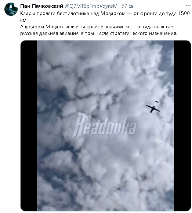Click the text line ending with назначения
This screenshot has width=192, height=213.
(x=99, y=33)
